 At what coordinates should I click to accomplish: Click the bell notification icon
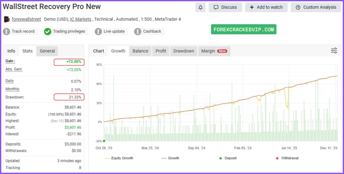[x=200, y=7]
